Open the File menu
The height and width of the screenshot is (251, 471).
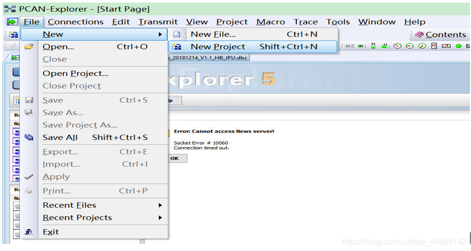pos(32,21)
